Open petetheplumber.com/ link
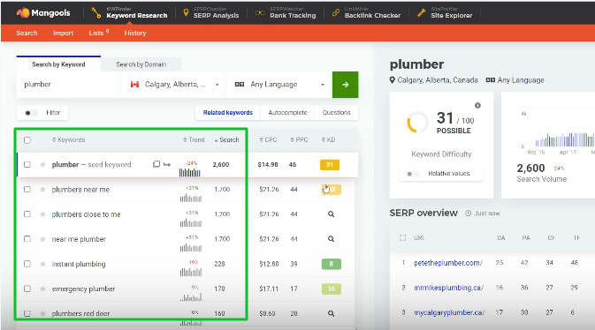This screenshot has height=330, width=595. (448, 263)
